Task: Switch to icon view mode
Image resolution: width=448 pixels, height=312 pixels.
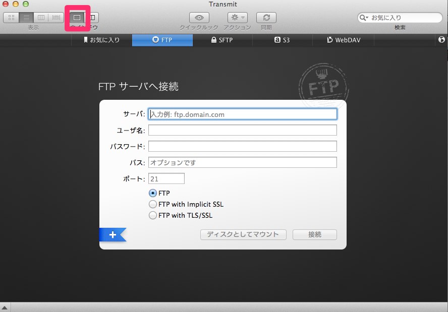Action: (11, 18)
